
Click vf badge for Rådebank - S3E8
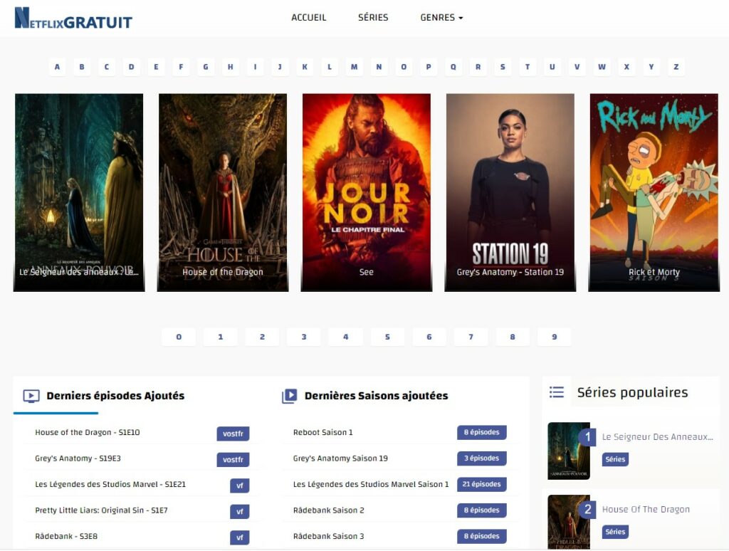240,537
